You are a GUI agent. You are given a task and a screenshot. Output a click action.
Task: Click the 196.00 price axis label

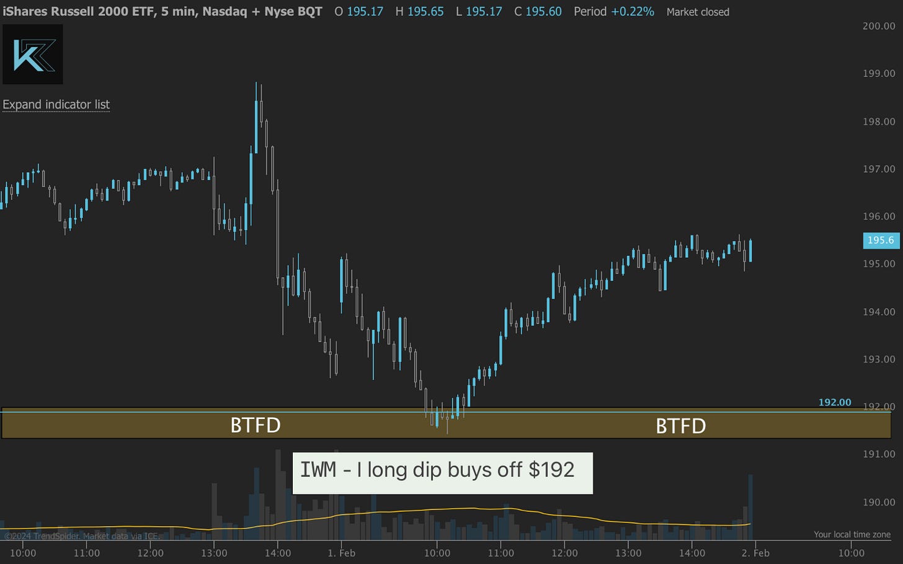point(879,216)
